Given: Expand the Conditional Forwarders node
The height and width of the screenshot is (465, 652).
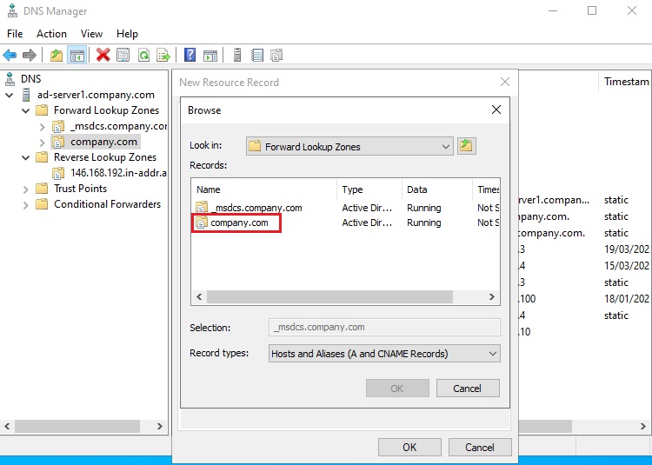Looking at the screenshot, I should 27,204.
